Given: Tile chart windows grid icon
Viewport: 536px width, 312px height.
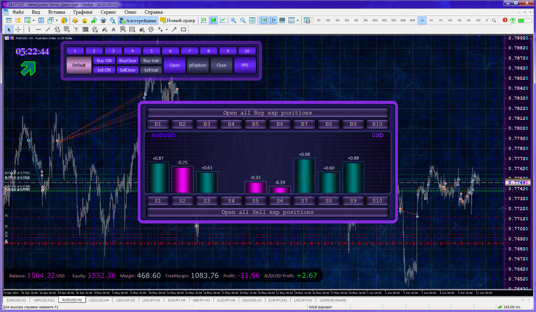Looking at the screenshot, I should pyautogui.click(x=252, y=20).
